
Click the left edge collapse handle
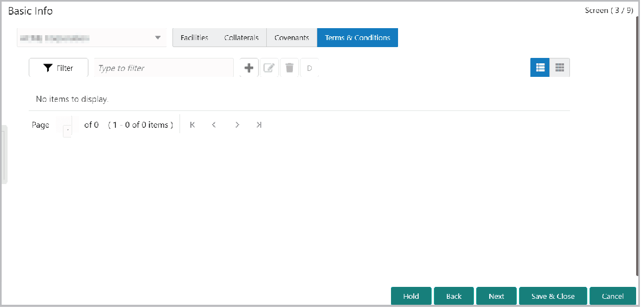coord(4,155)
